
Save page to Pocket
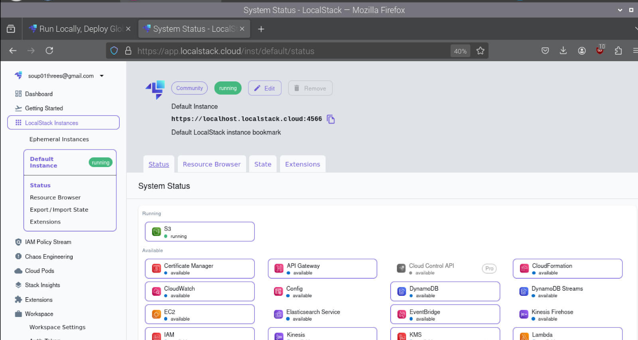pos(545,51)
